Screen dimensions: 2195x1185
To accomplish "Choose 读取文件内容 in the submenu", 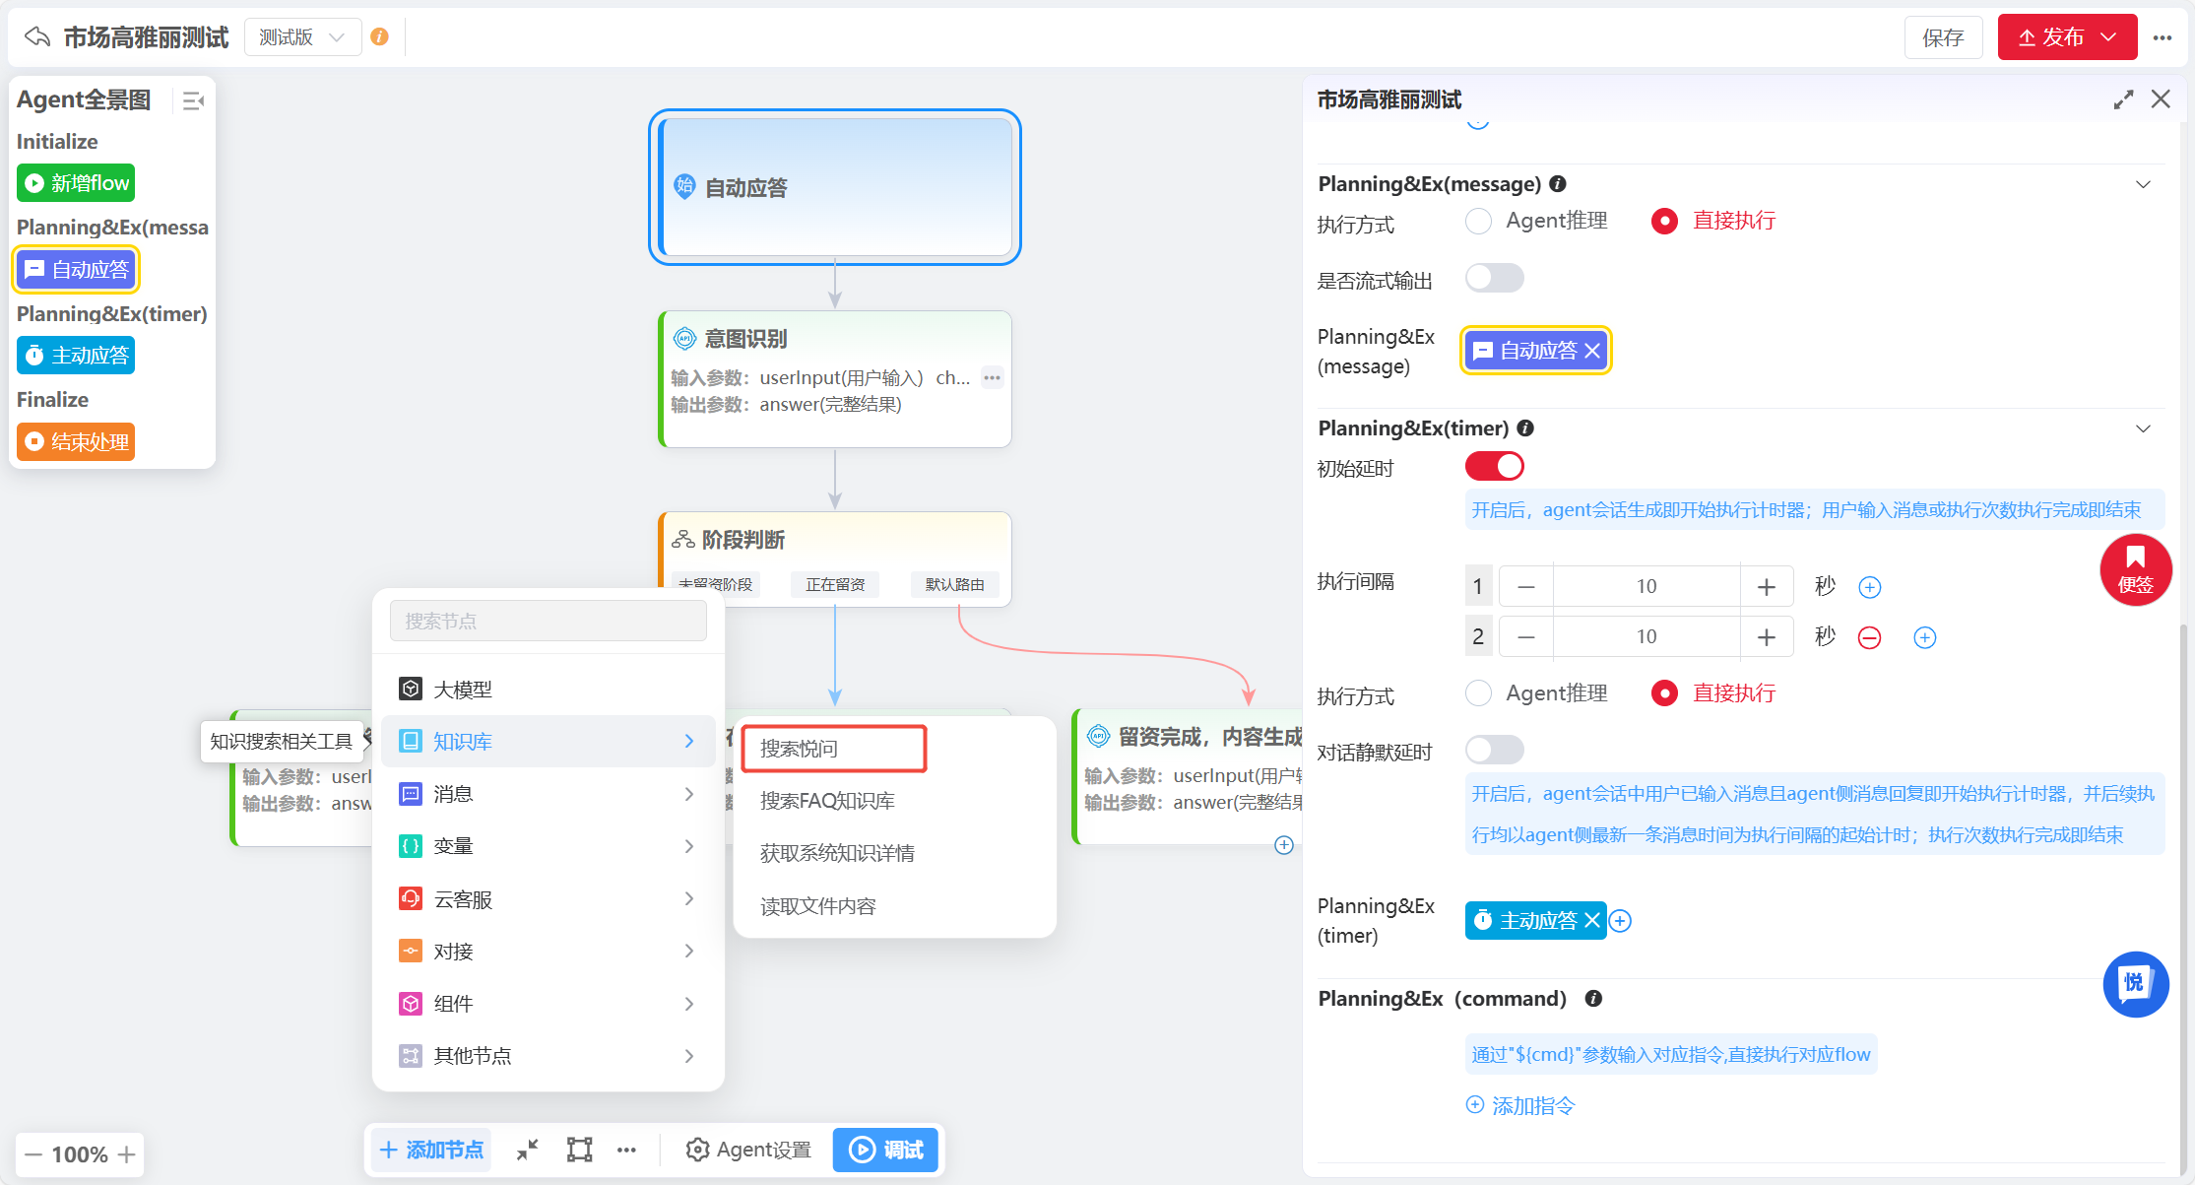I will (x=818, y=905).
